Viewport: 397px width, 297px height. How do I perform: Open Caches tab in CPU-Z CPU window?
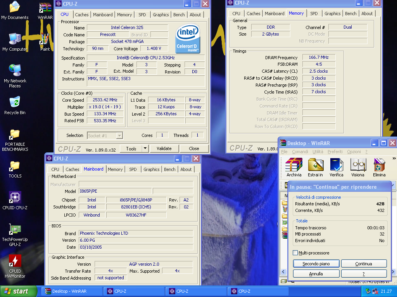82,15
